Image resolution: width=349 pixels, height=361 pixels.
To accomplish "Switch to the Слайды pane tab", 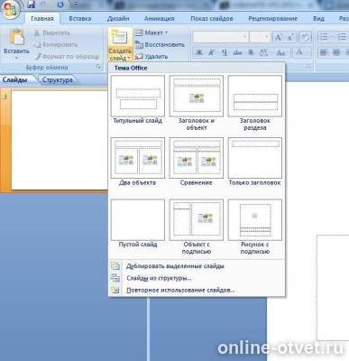I will pos(15,80).
